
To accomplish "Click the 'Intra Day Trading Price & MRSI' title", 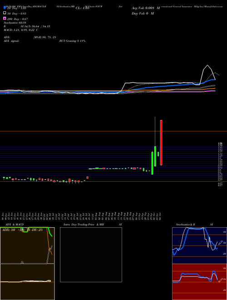I will (93, 225).
